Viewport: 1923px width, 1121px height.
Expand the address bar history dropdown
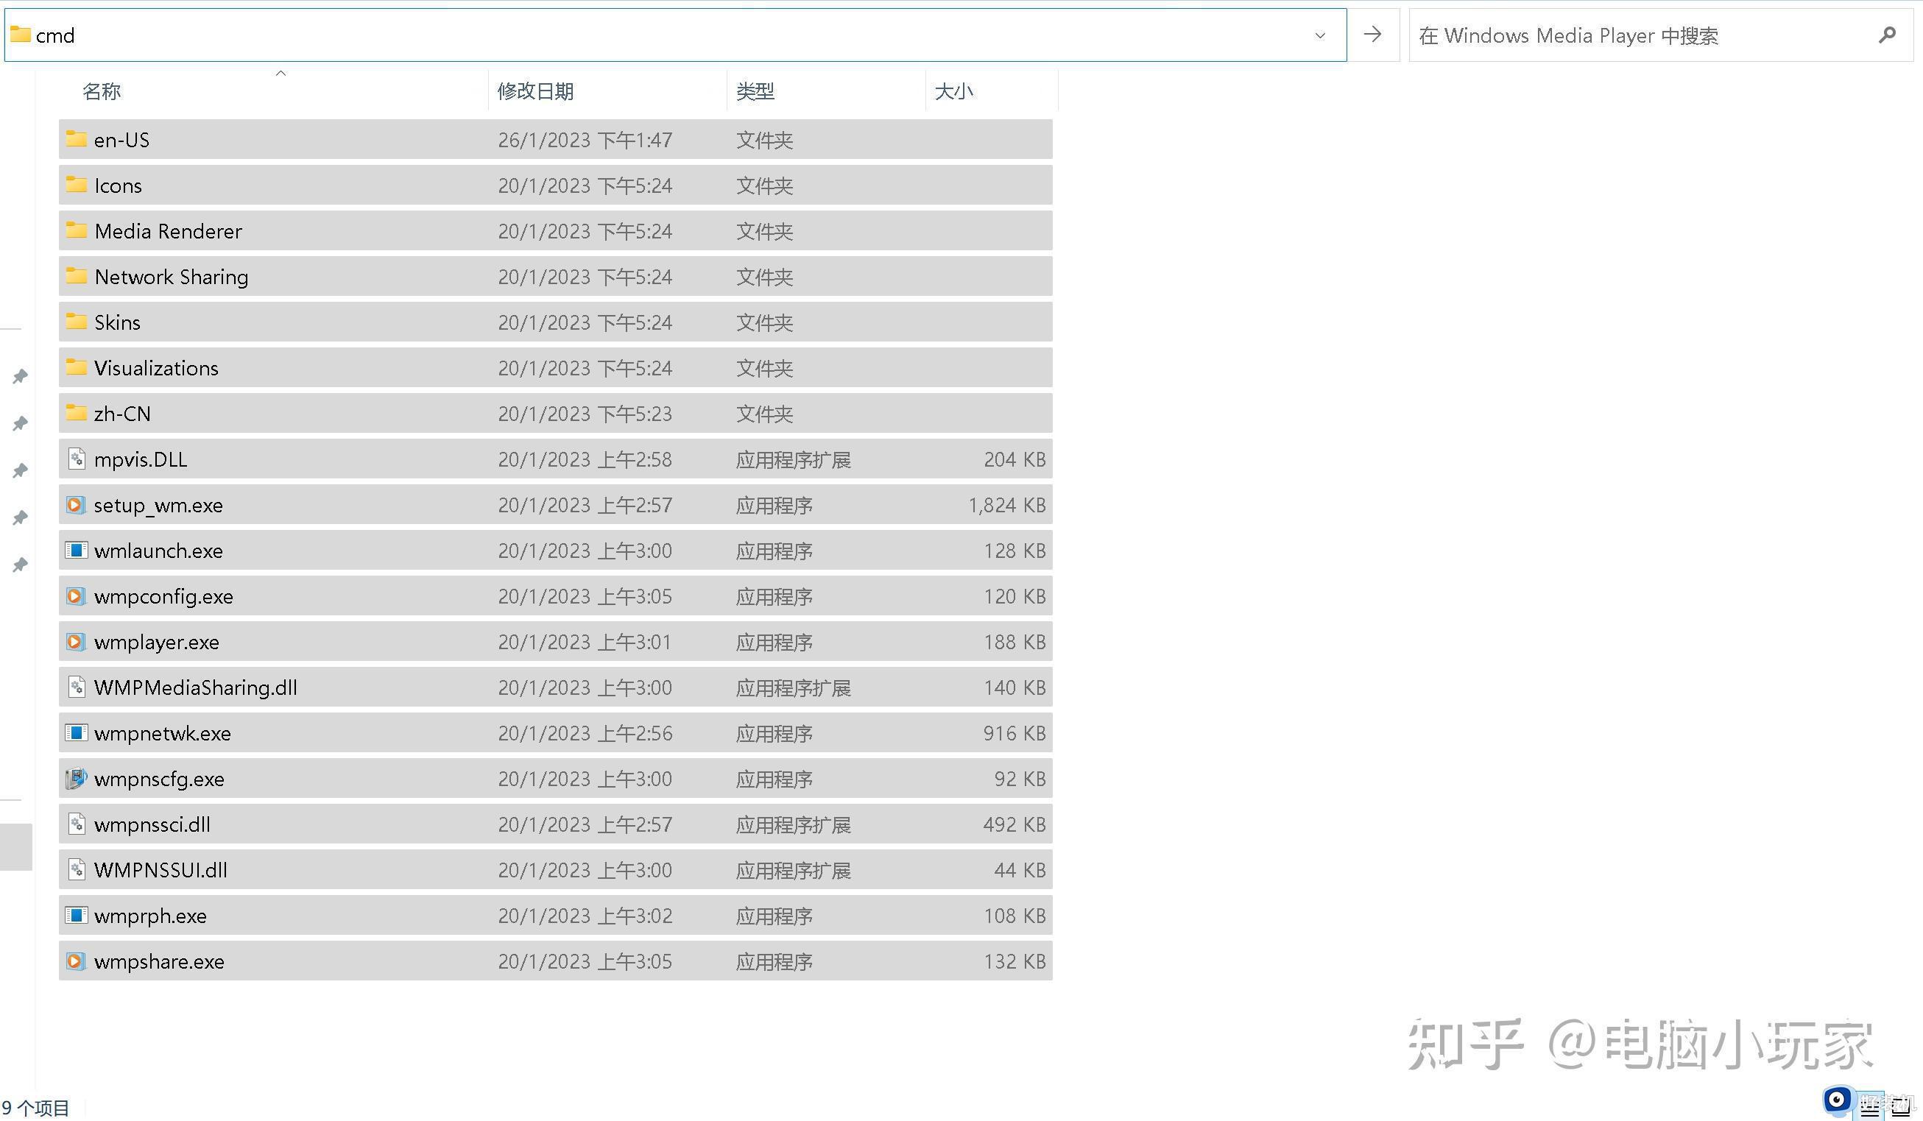(1319, 35)
